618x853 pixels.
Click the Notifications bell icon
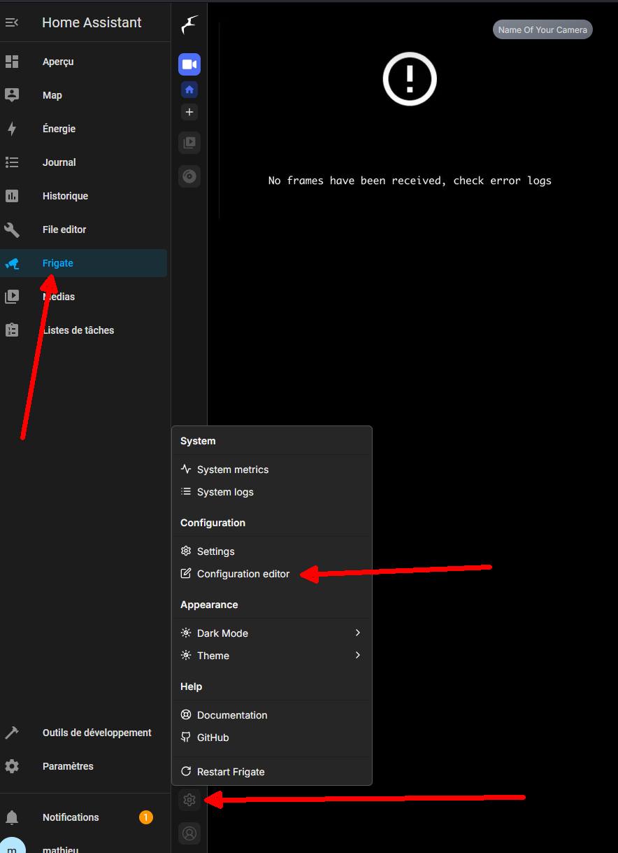point(12,817)
